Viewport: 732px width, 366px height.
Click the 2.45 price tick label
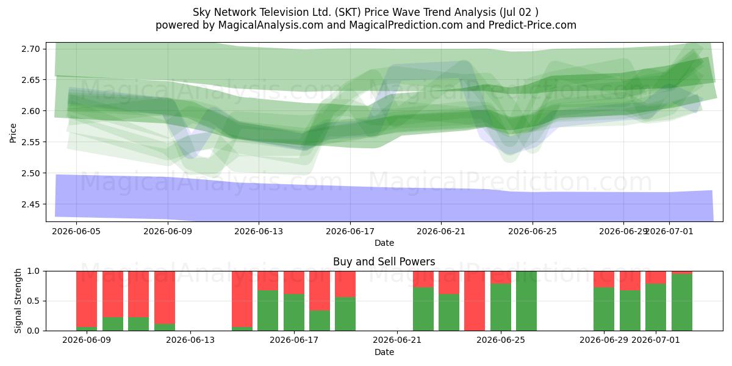(30, 204)
